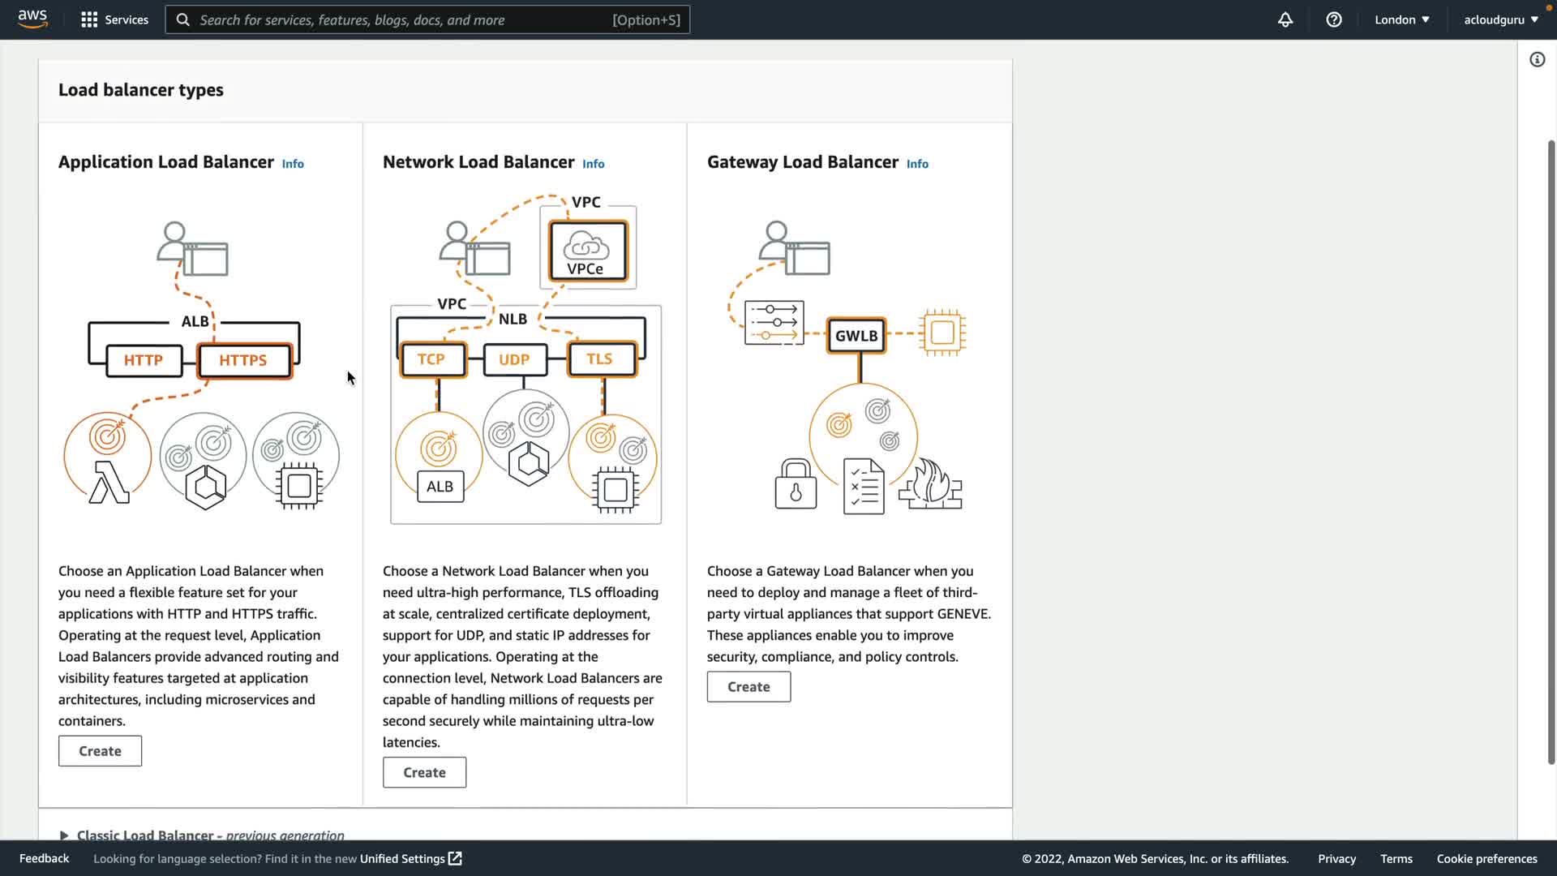Click the page vertical scrollbar

[x=1551, y=451]
